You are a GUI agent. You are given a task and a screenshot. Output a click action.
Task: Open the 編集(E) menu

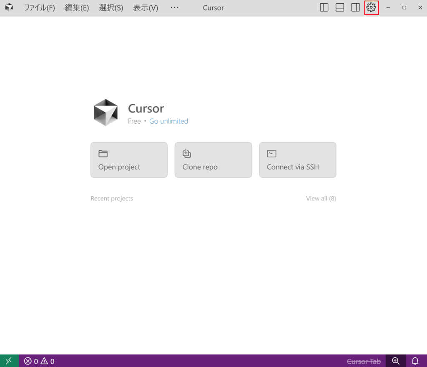pos(77,8)
